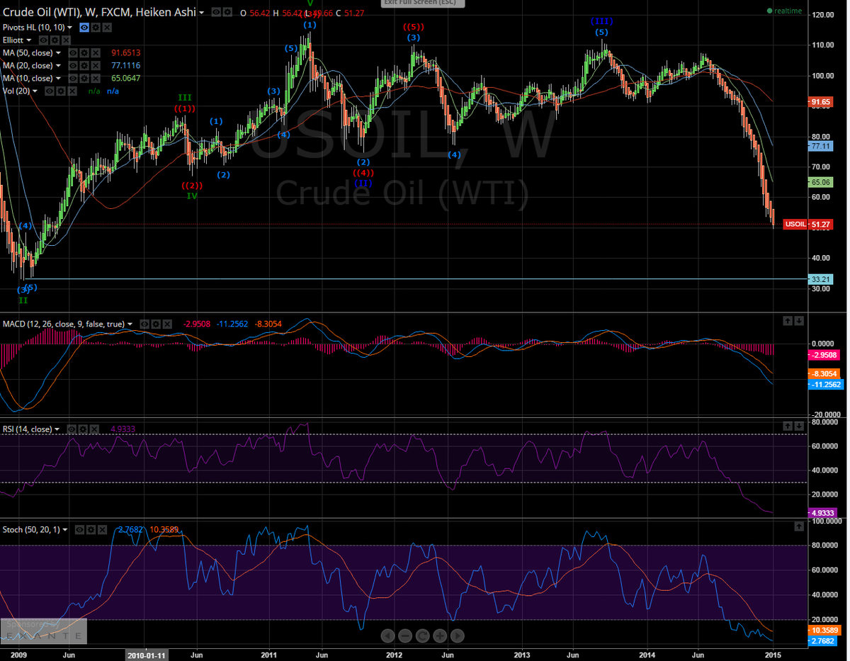
Task: Open RSI indicator settings gear
Action: tap(83, 429)
